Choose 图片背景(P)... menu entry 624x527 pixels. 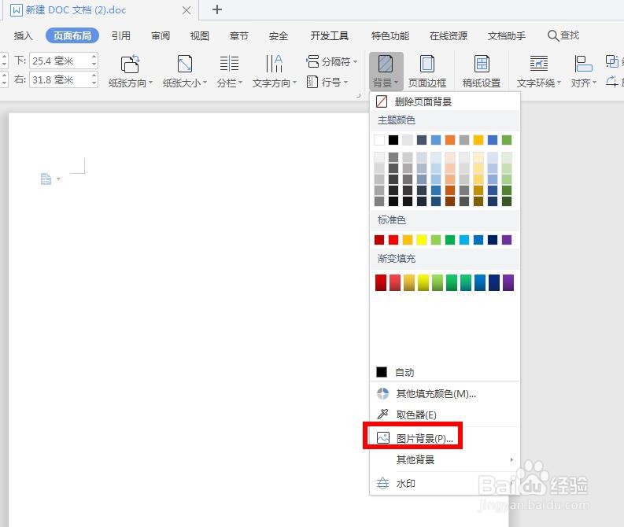coord(445,438)
